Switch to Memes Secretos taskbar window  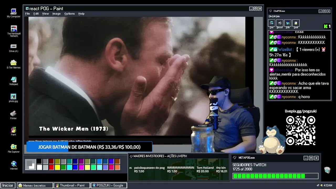coord(35,185)
